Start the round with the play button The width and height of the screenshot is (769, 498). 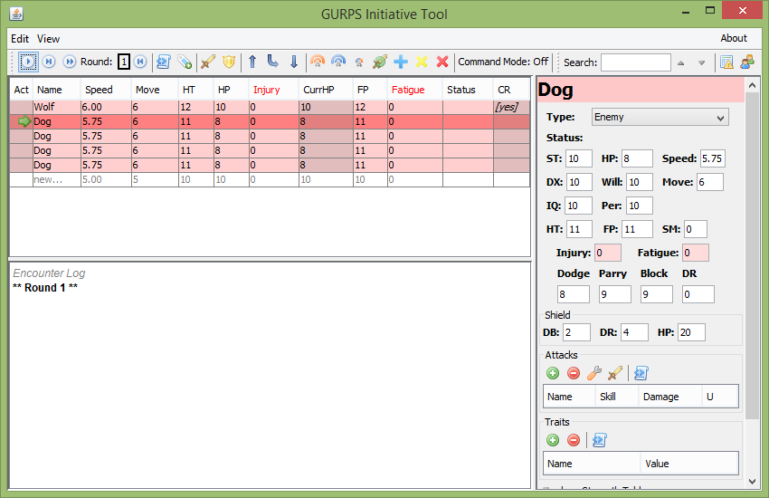(28, 62)
